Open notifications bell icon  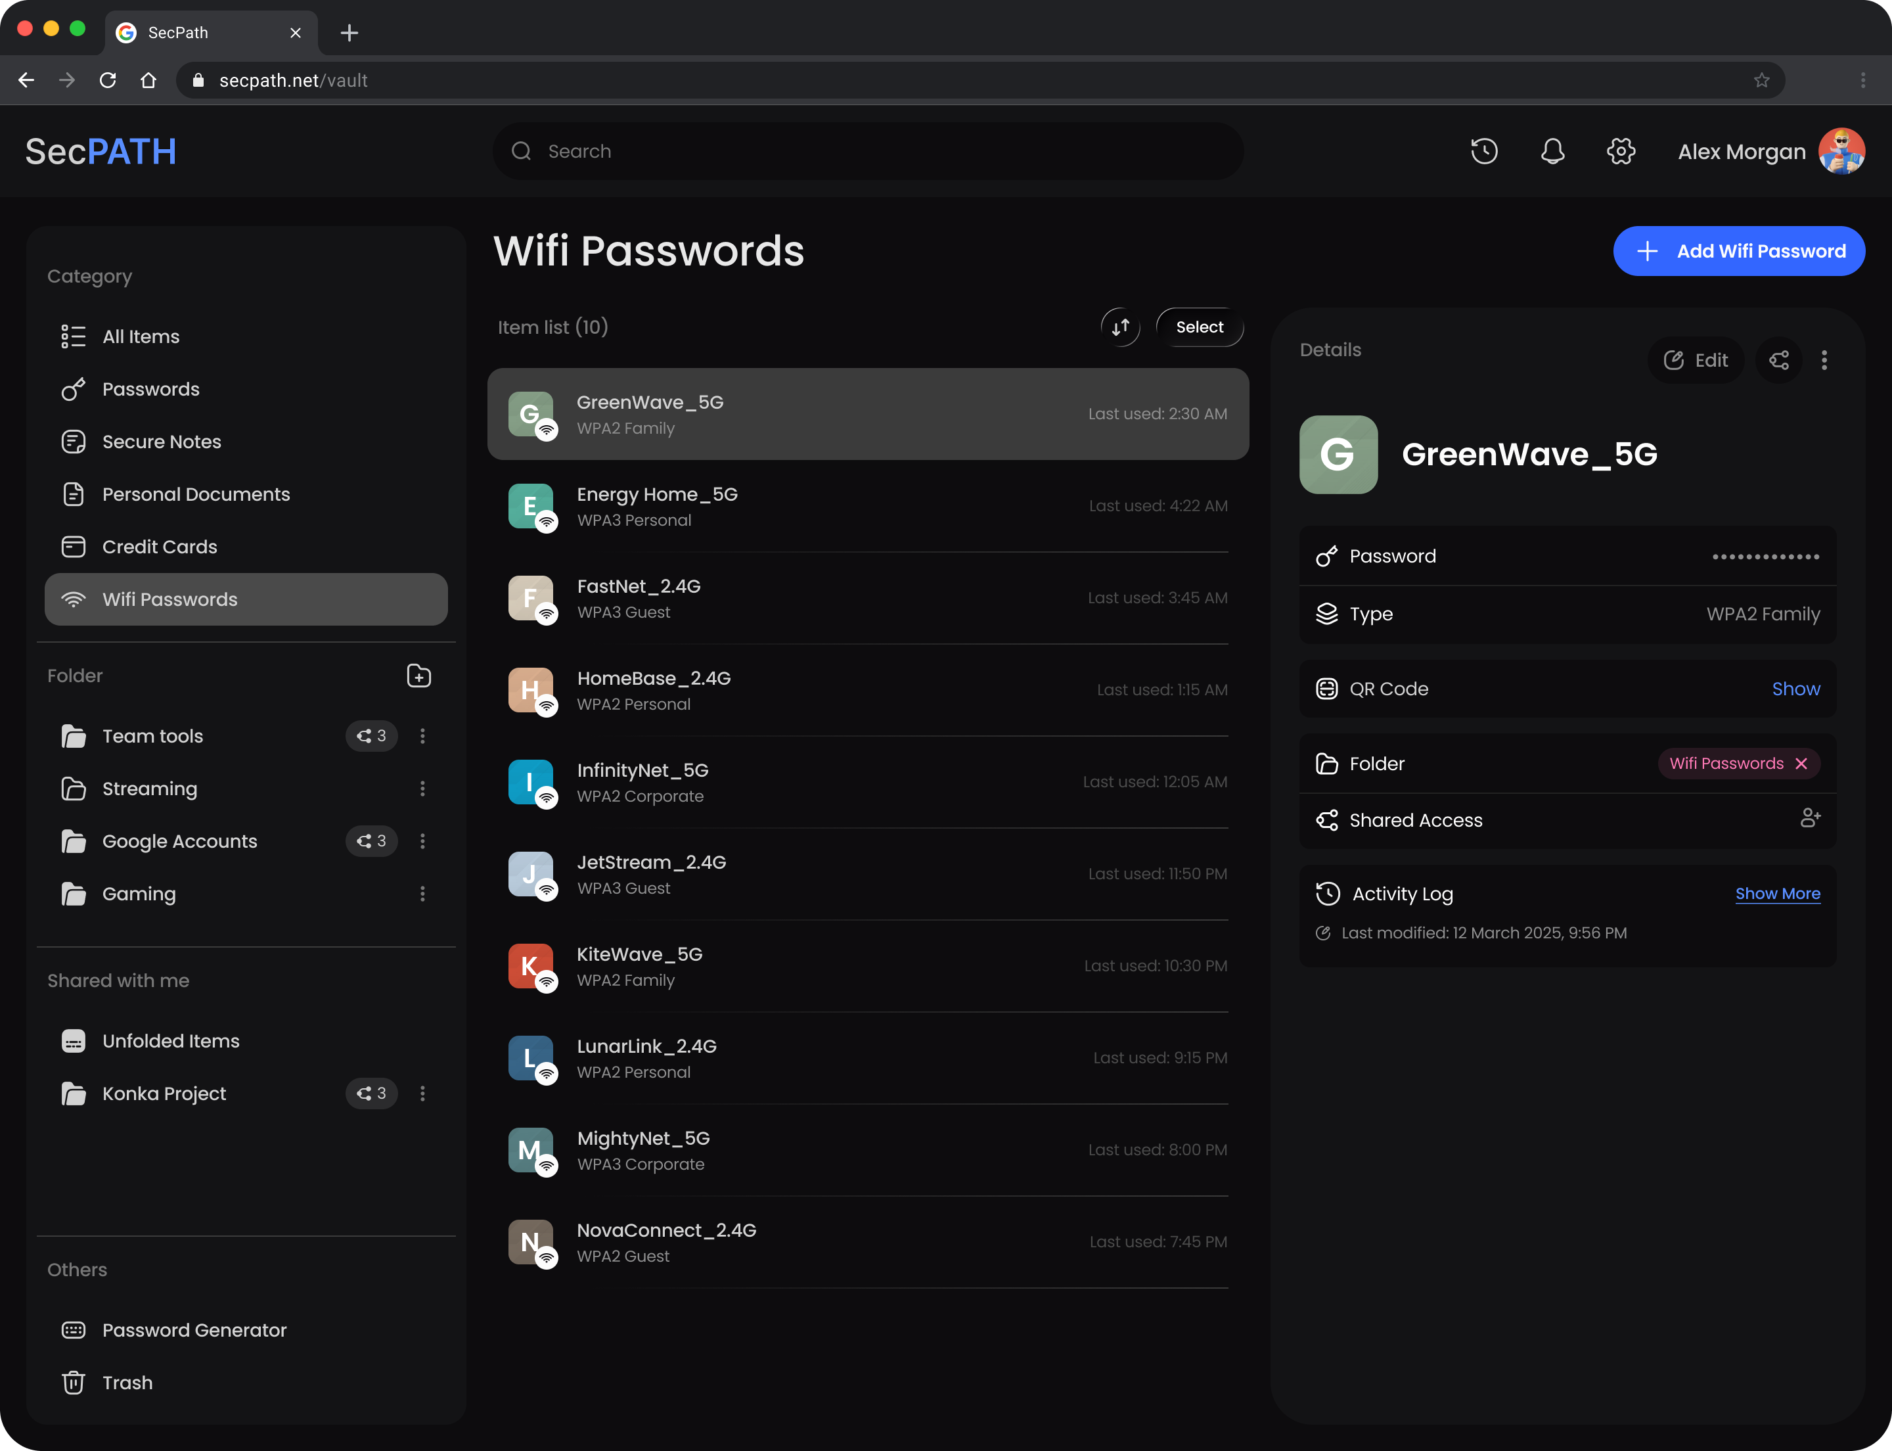(1552, 151)
